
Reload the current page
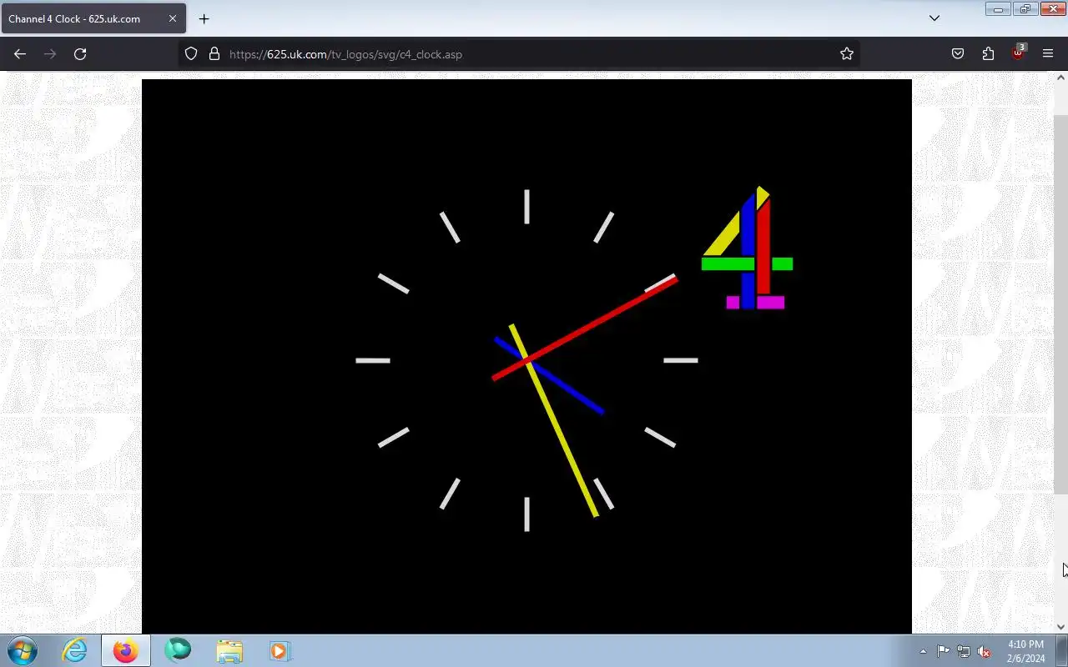80,54
